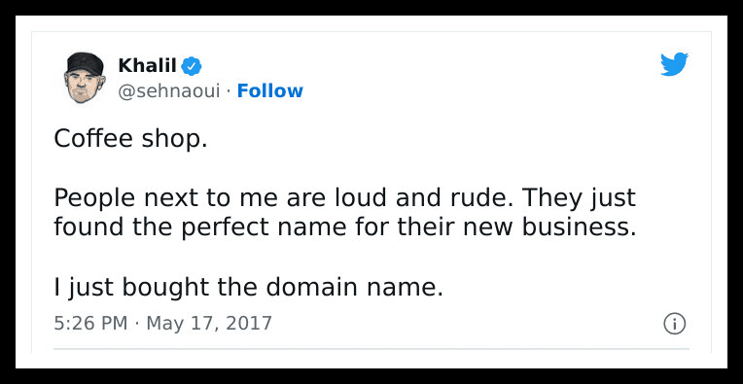The height and width of the screenshot is (384, 743).
Task: Click the 'Coffee shop.' tweet line
Action: click(130, 139)
